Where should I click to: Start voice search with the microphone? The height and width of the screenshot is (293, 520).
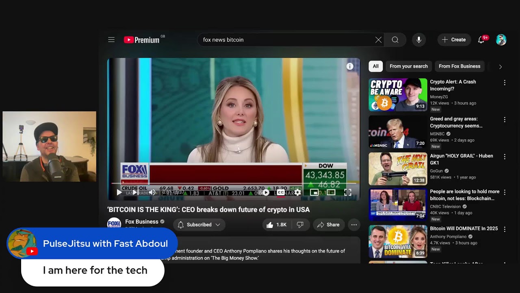coord(419,39)
